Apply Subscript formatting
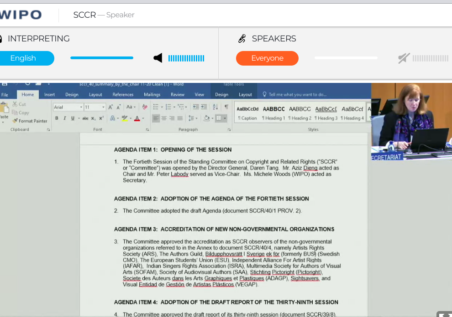 click(x=93, y=118)
